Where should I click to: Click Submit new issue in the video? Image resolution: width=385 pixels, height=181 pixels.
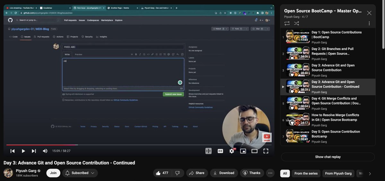pyautogui.click(x=173, y=94)
